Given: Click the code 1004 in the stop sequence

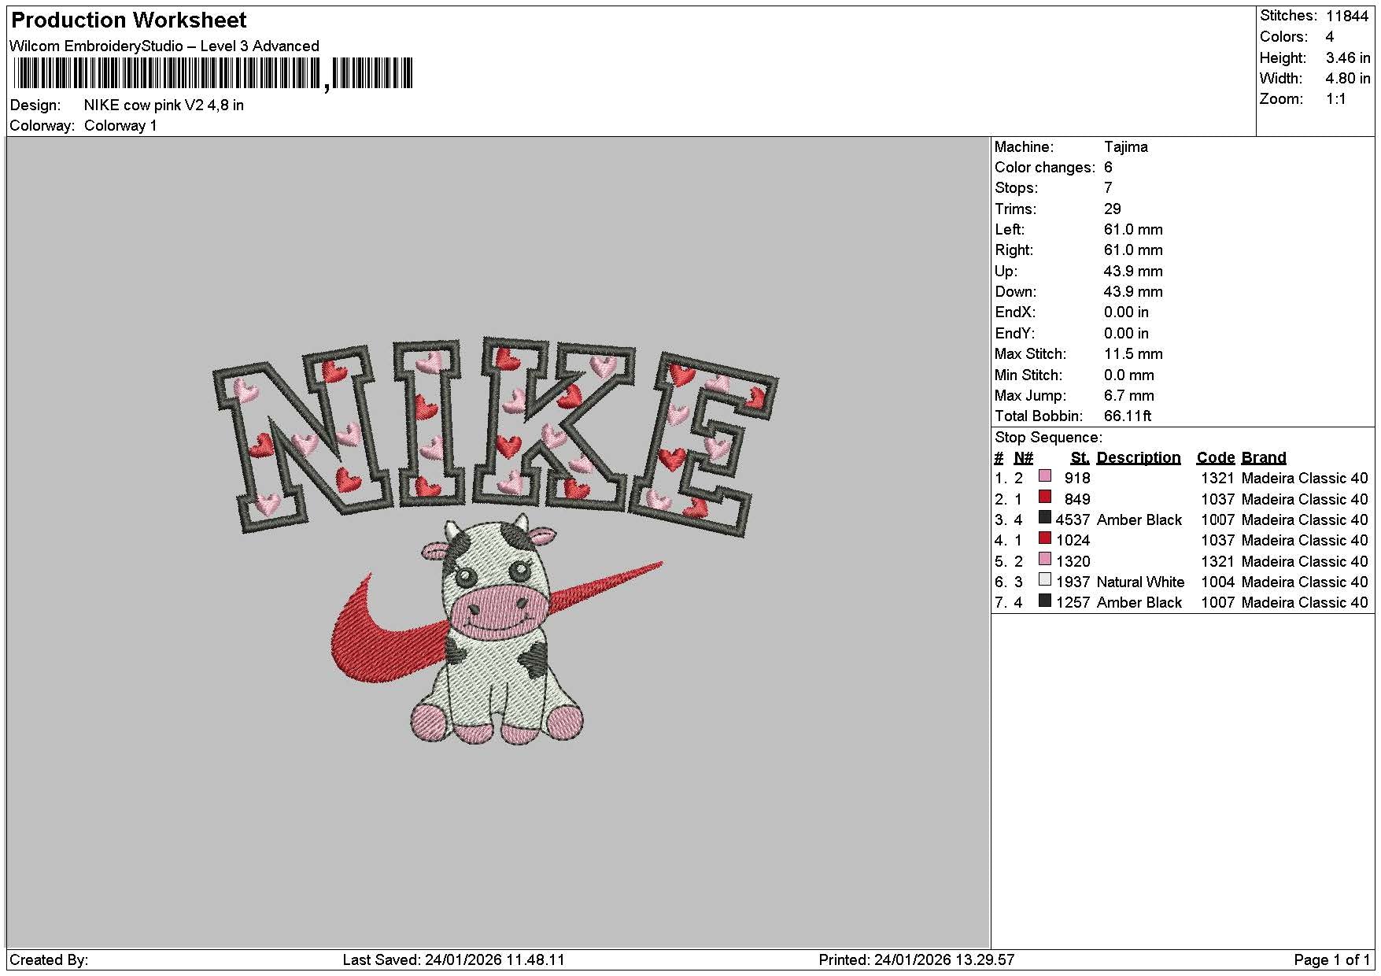Looking at the screenshot, I should pos(1218,582).
